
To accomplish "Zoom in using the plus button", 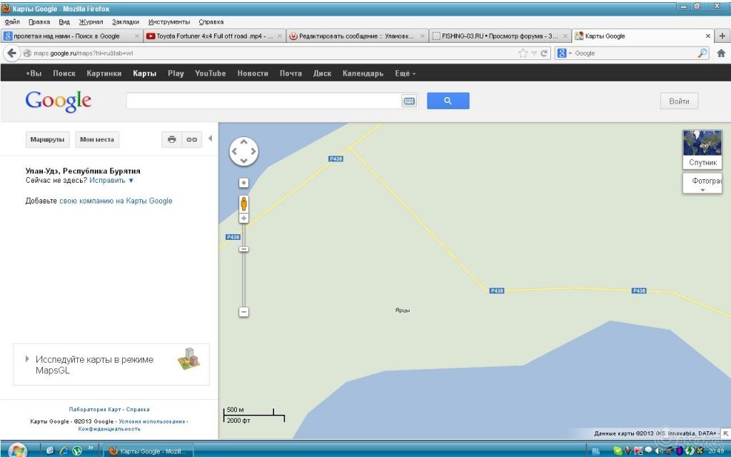I will [x=243, y=219].
